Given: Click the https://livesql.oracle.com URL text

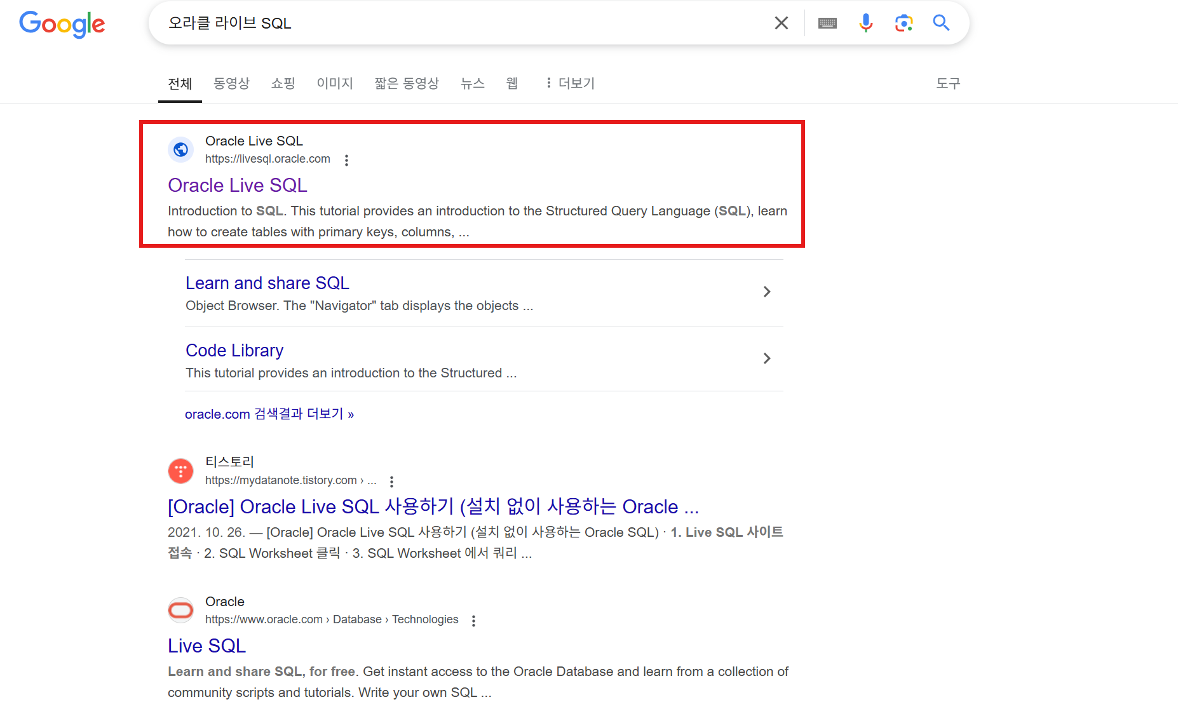Looking at the screenshot, I should [x=267, y=159].
